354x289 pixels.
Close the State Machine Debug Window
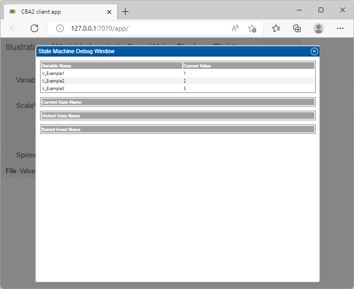(314, 51)
